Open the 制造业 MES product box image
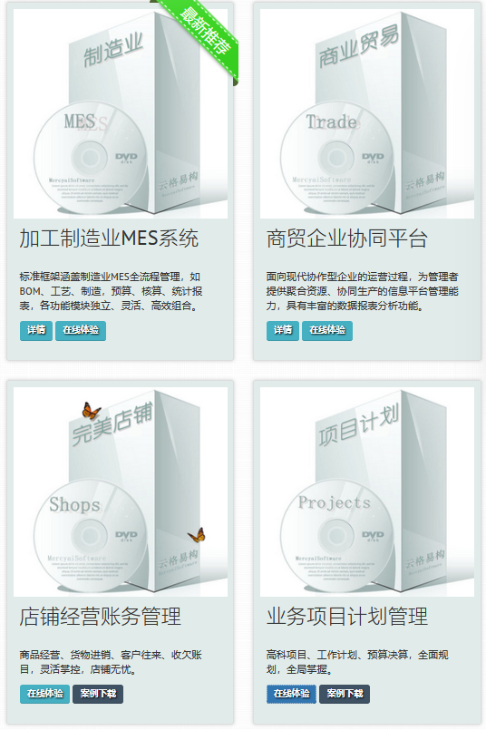486x730 pixels. tap(121, 113)
